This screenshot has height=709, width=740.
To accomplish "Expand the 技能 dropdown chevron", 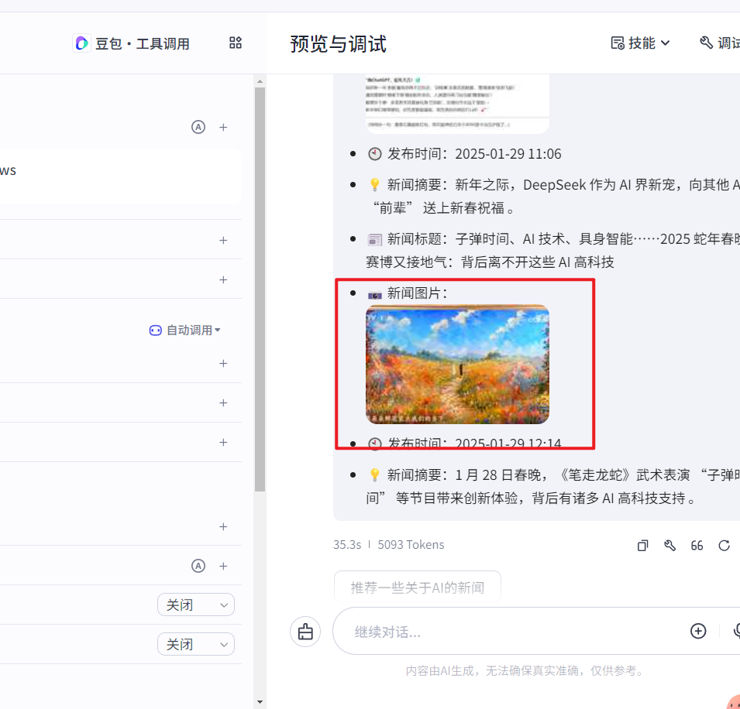I will (665, 43).
